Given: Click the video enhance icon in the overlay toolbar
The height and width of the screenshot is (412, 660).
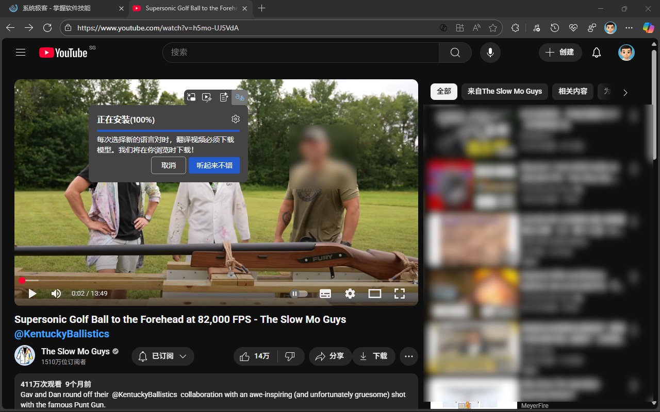Looking at the screenshot, I should [x=207, y=97].
